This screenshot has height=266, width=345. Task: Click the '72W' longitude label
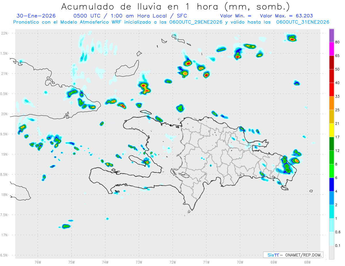pyautogui.click(x=172, y=262)
